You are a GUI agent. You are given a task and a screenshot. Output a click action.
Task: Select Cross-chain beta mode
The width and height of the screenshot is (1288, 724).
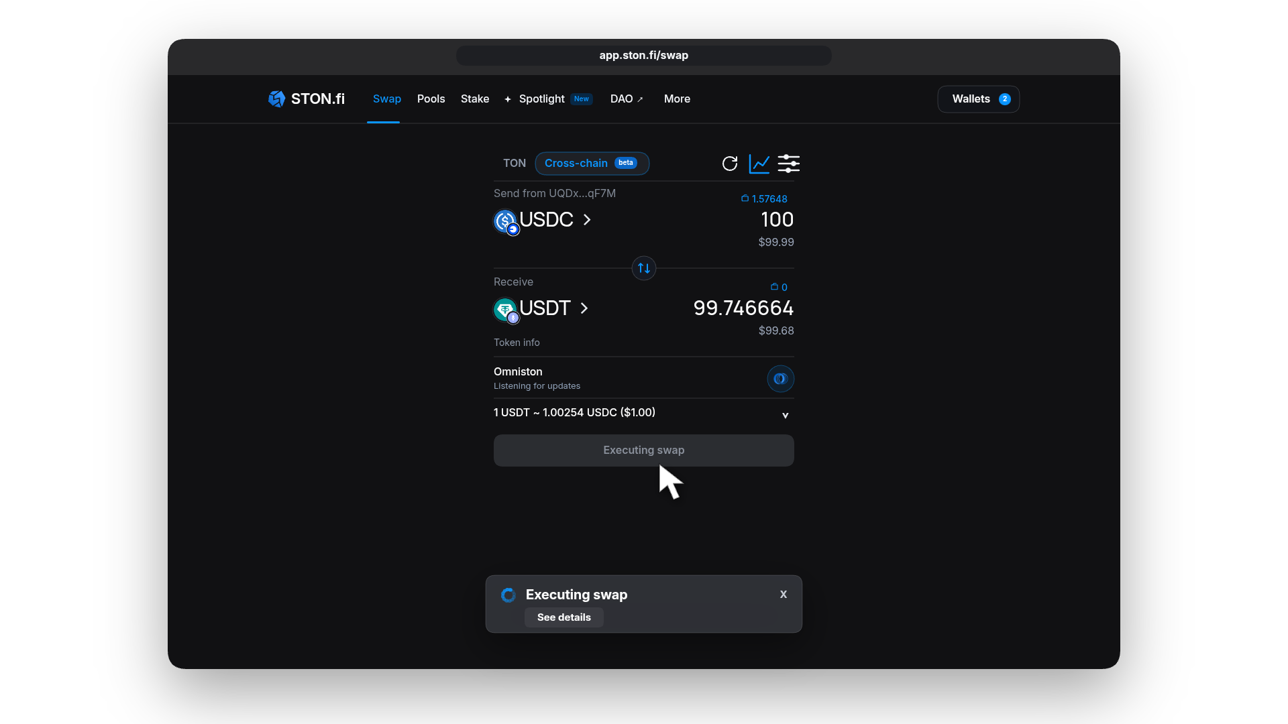pyautogui.click(x=592, y=163)
